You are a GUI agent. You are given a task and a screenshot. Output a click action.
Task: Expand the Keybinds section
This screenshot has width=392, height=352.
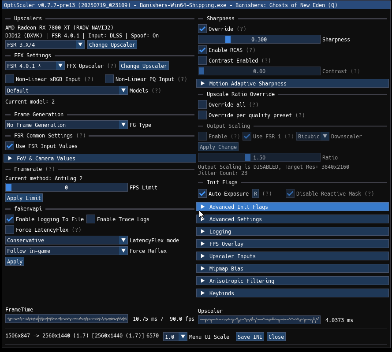tap(292, 293)
